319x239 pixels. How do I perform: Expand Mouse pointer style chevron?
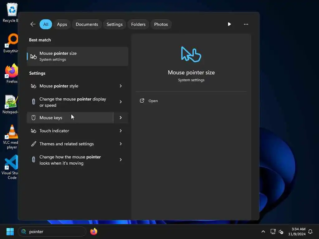(x=121, y=86)
